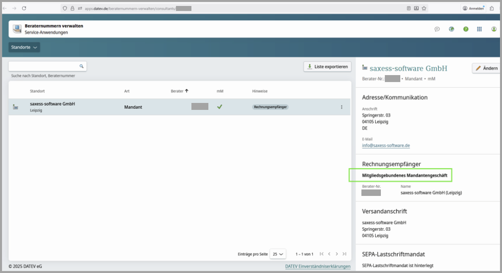
Task: Select the saxess-software GmbH table row
Action: click(x=150, y=107)
